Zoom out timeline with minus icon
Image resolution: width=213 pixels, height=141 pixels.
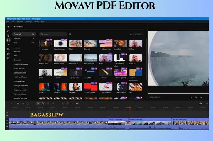207,103
